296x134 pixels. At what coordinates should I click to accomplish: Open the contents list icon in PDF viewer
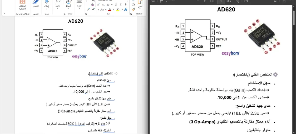pyautogui.click(x=153, y=1)
